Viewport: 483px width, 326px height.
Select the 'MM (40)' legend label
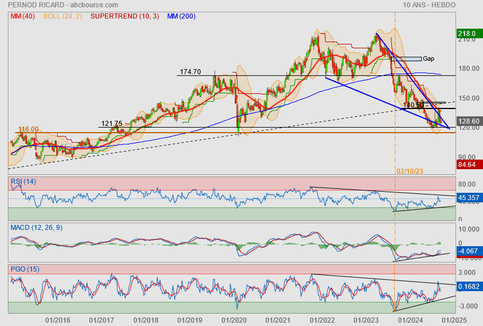pyautogui.click(x=22, y=16)
